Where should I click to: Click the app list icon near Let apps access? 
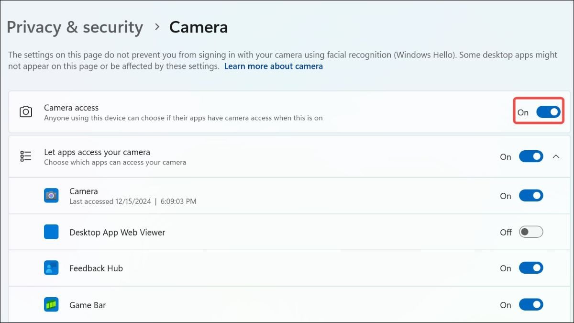25,156
